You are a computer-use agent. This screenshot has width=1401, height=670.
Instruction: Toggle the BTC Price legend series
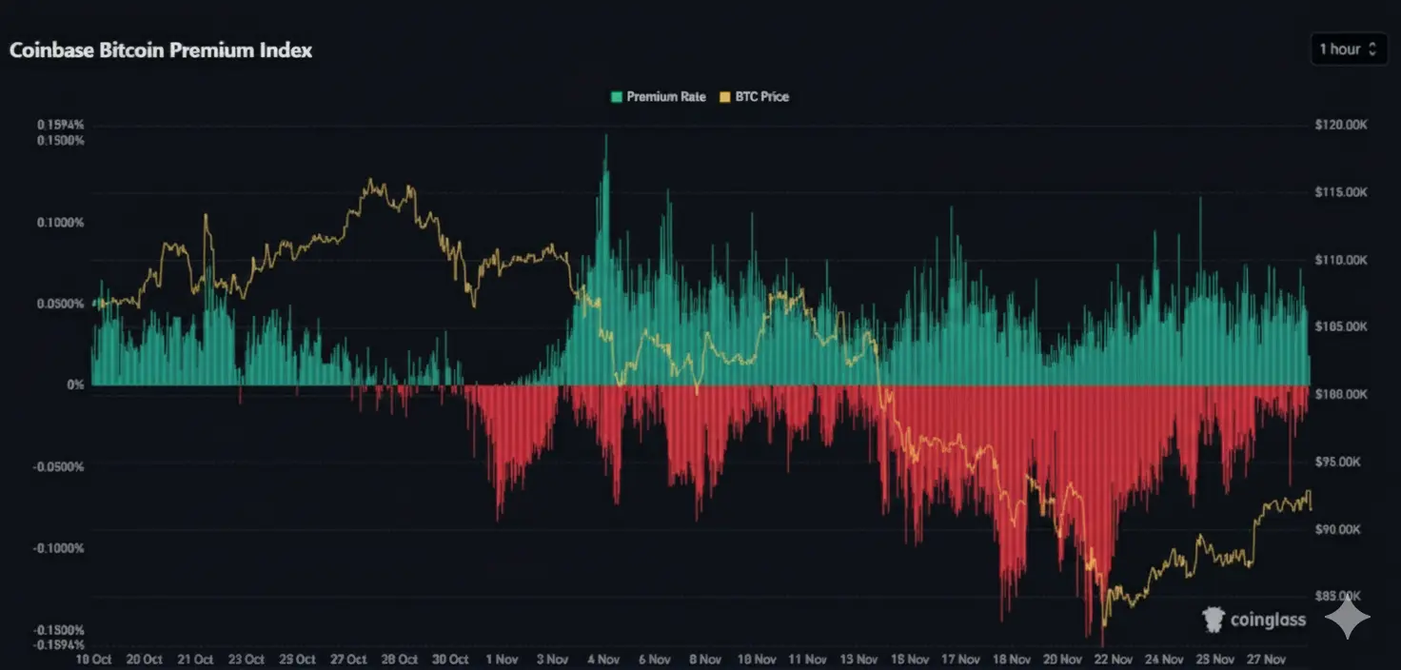tap(755, 97)
